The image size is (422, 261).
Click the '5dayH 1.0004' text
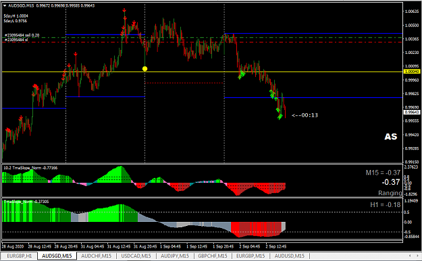click(x=16, y=16)
